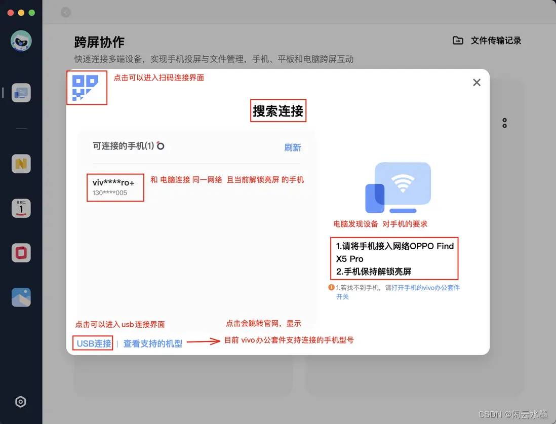This screenshot has height=424, width=556.
Task: Open the calendar sidebar icon
Action: pos(21,208)
